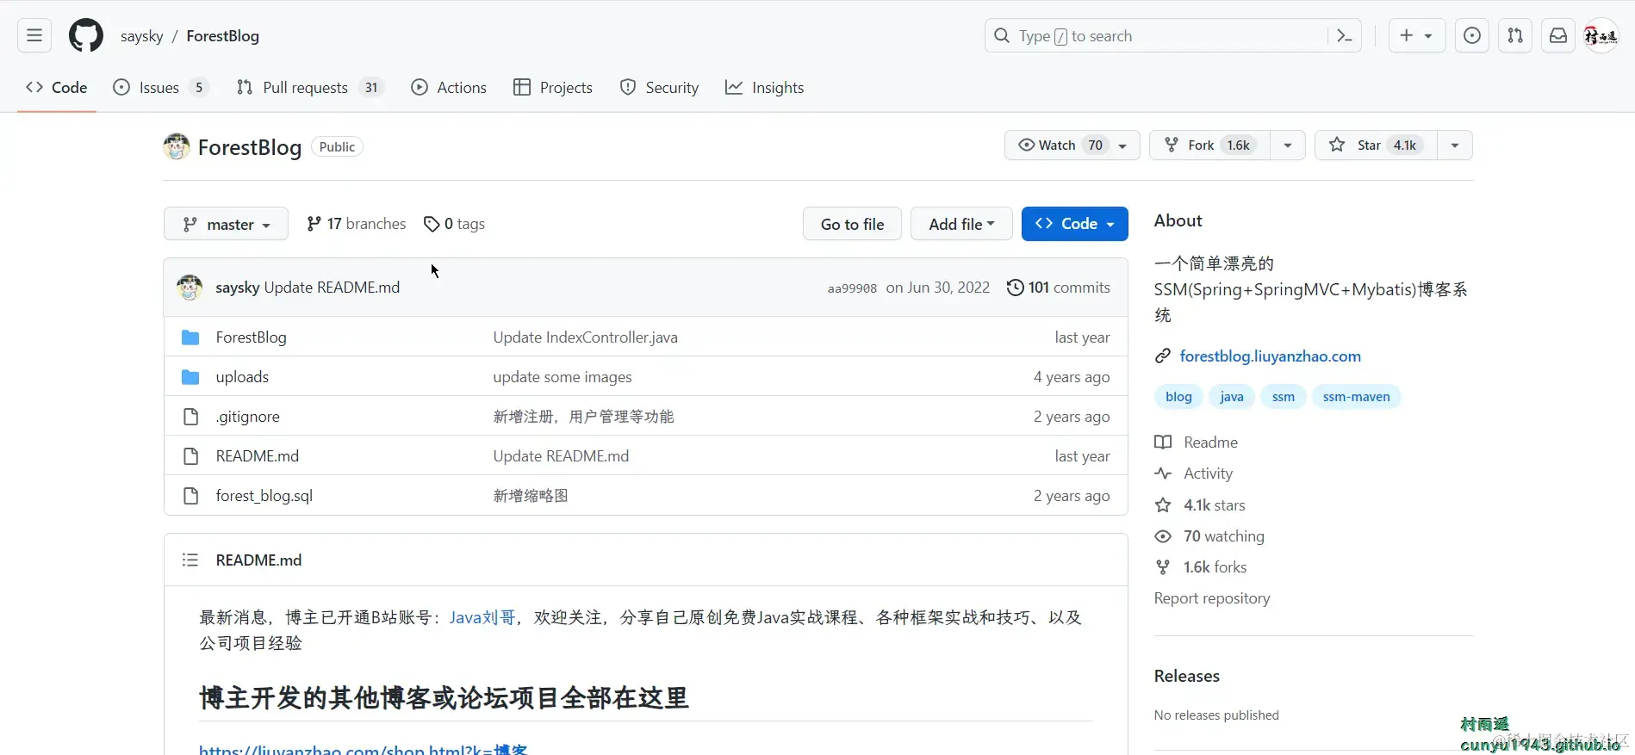Open the notifications inbox icon

coord(1558,35)
